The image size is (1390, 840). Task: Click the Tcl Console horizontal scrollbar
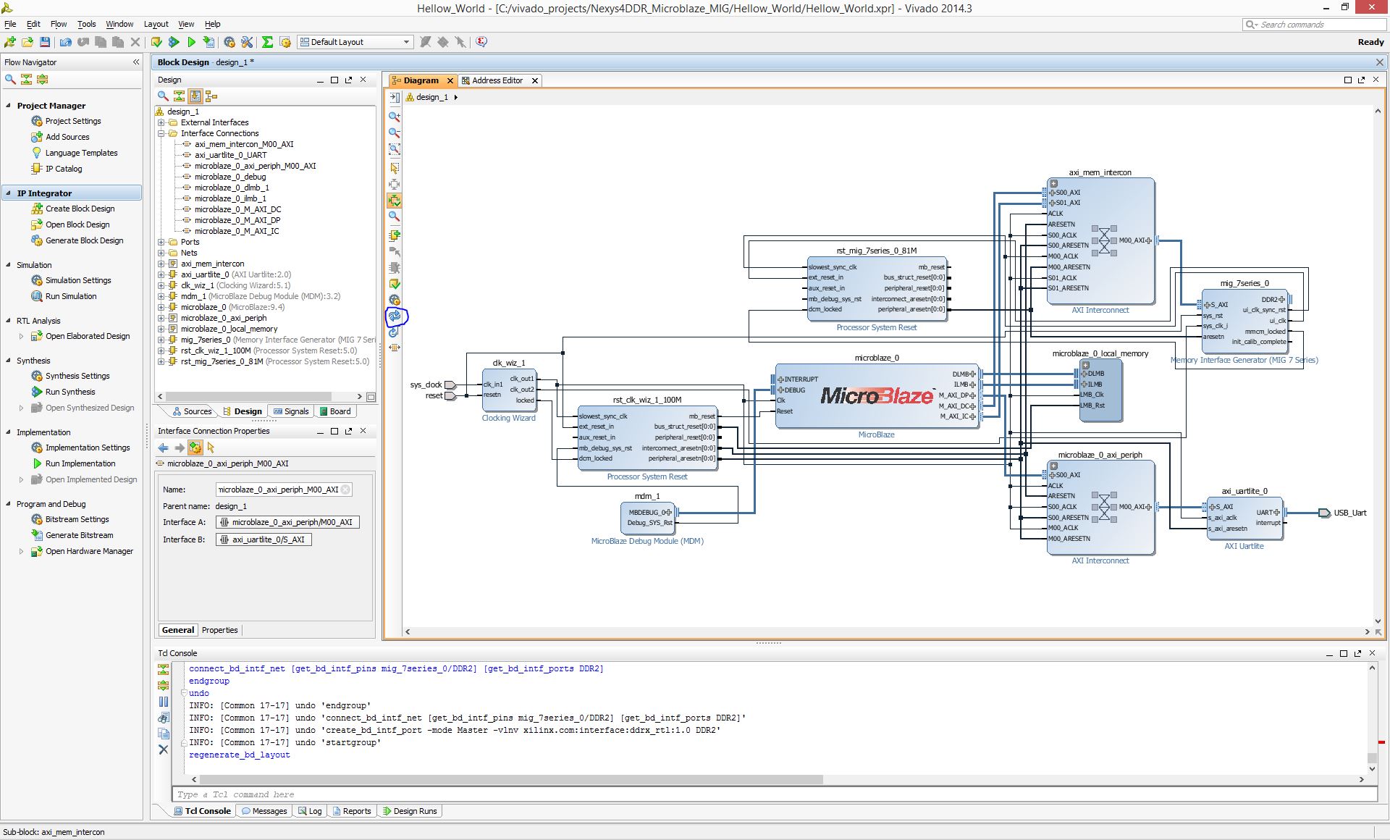click(x=511, y=779)
